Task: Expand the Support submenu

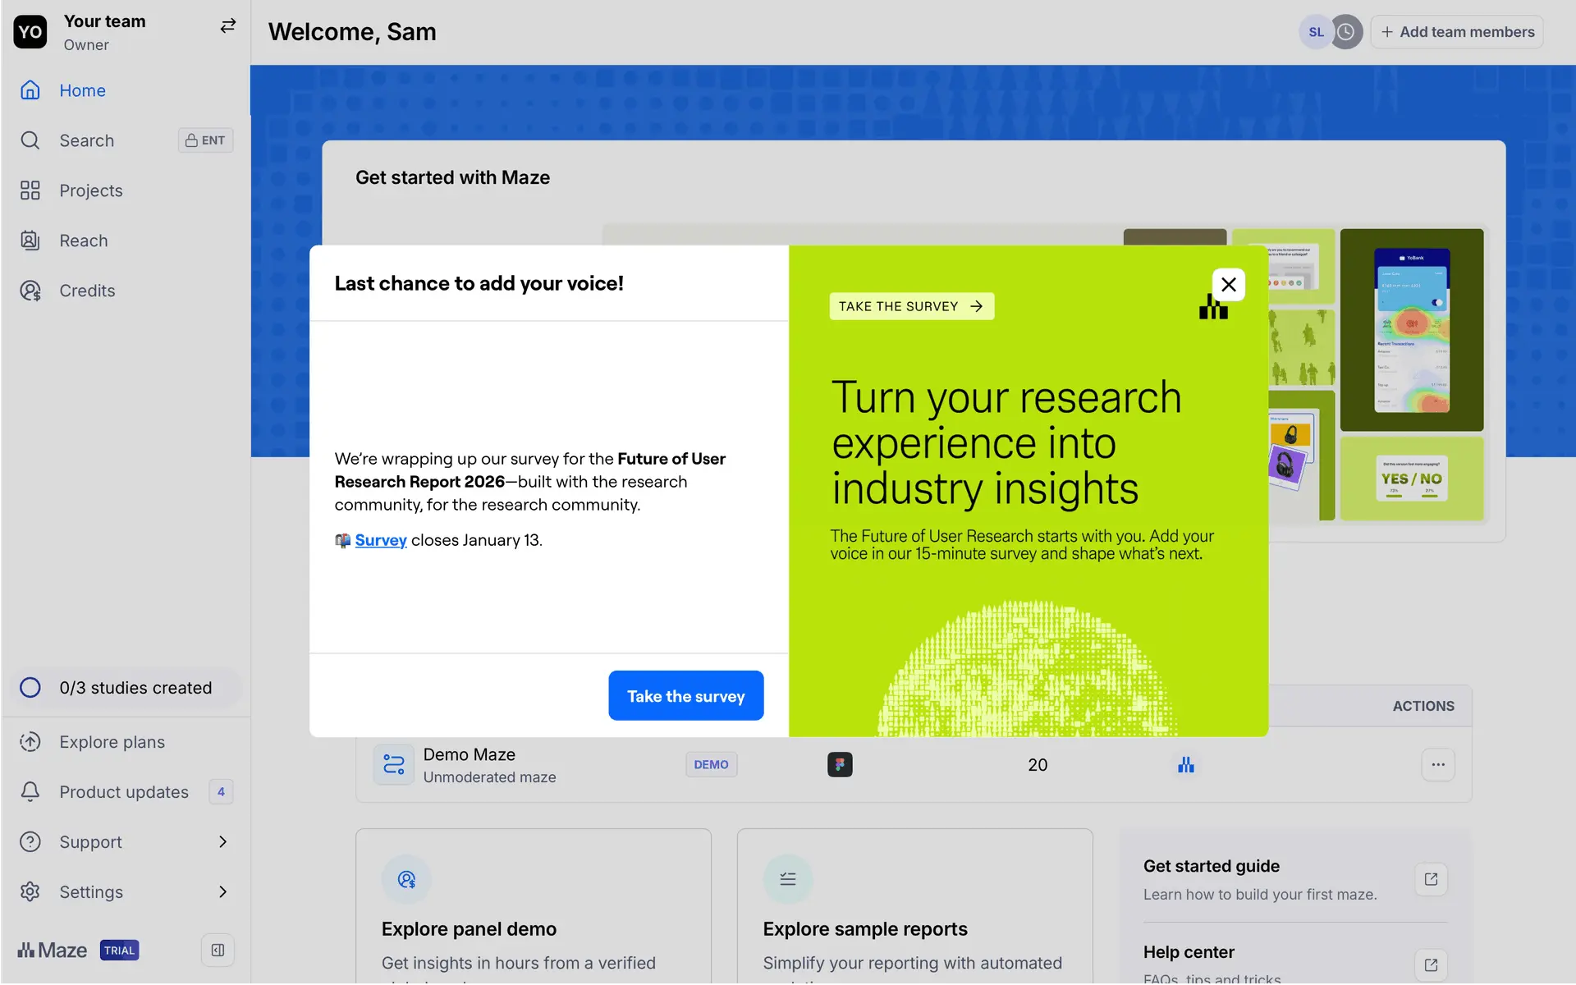Action: (x=222, y=842)
